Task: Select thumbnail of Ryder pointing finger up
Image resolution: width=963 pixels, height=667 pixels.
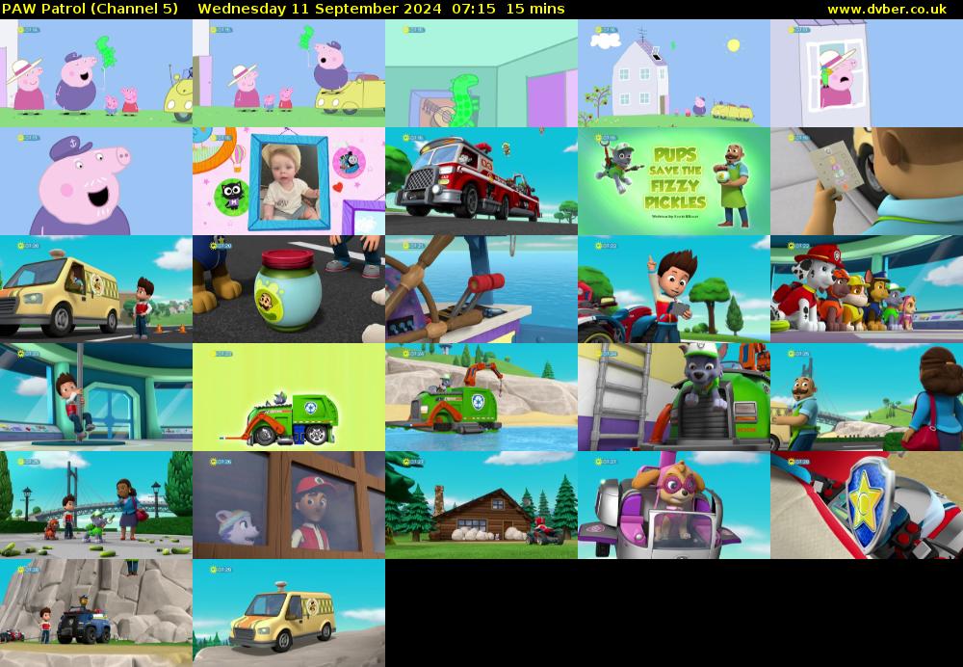Action: point(674,289)
